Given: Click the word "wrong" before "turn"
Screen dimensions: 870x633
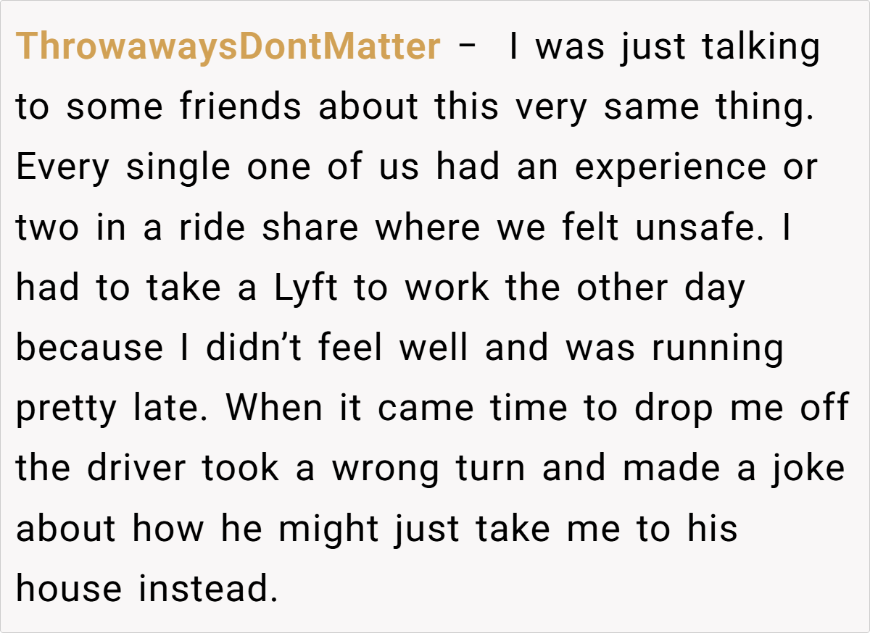Looking at the screenshot, I should (386, 469).
